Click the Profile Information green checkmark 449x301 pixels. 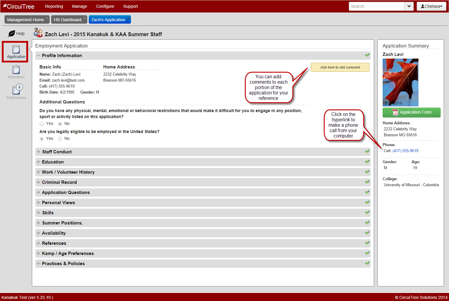pyautogui.click(x=367, y=55)
